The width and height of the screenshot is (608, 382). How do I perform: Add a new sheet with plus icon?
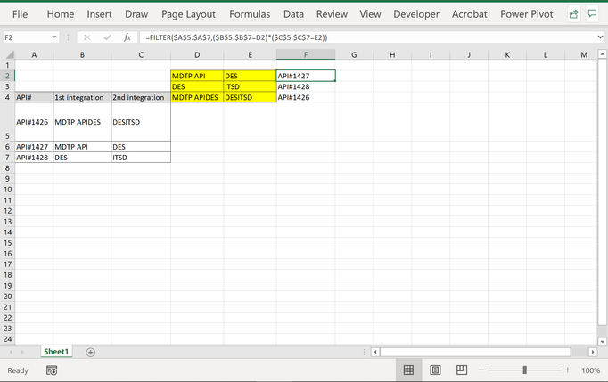coord(90,352)
